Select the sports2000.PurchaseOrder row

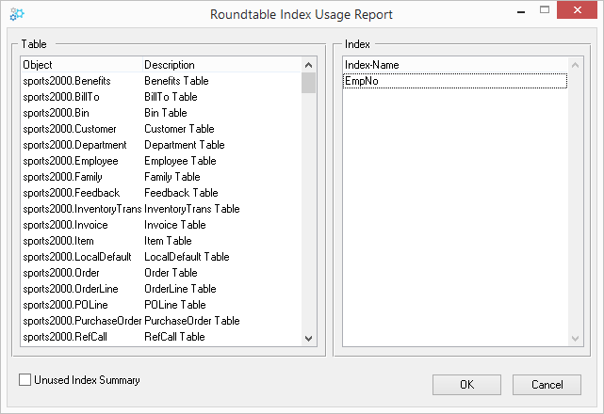[161, 321]
